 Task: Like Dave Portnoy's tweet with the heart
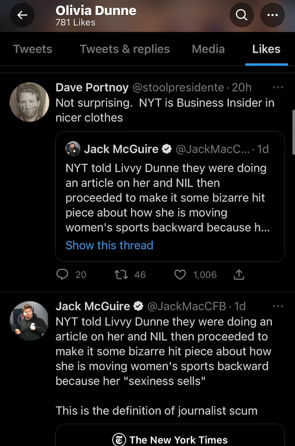[180, 275]
